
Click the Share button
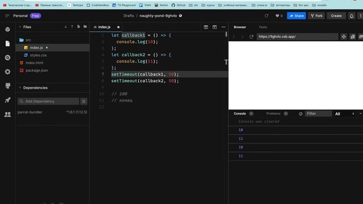point(296,16)
